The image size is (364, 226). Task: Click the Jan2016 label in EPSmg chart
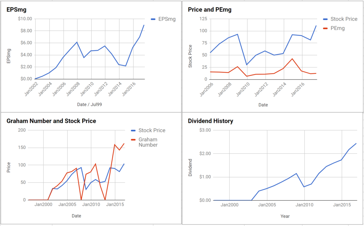[x=128, y=89]
